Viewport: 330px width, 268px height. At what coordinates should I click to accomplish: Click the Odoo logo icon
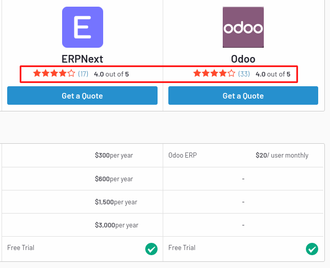point(243,27)
